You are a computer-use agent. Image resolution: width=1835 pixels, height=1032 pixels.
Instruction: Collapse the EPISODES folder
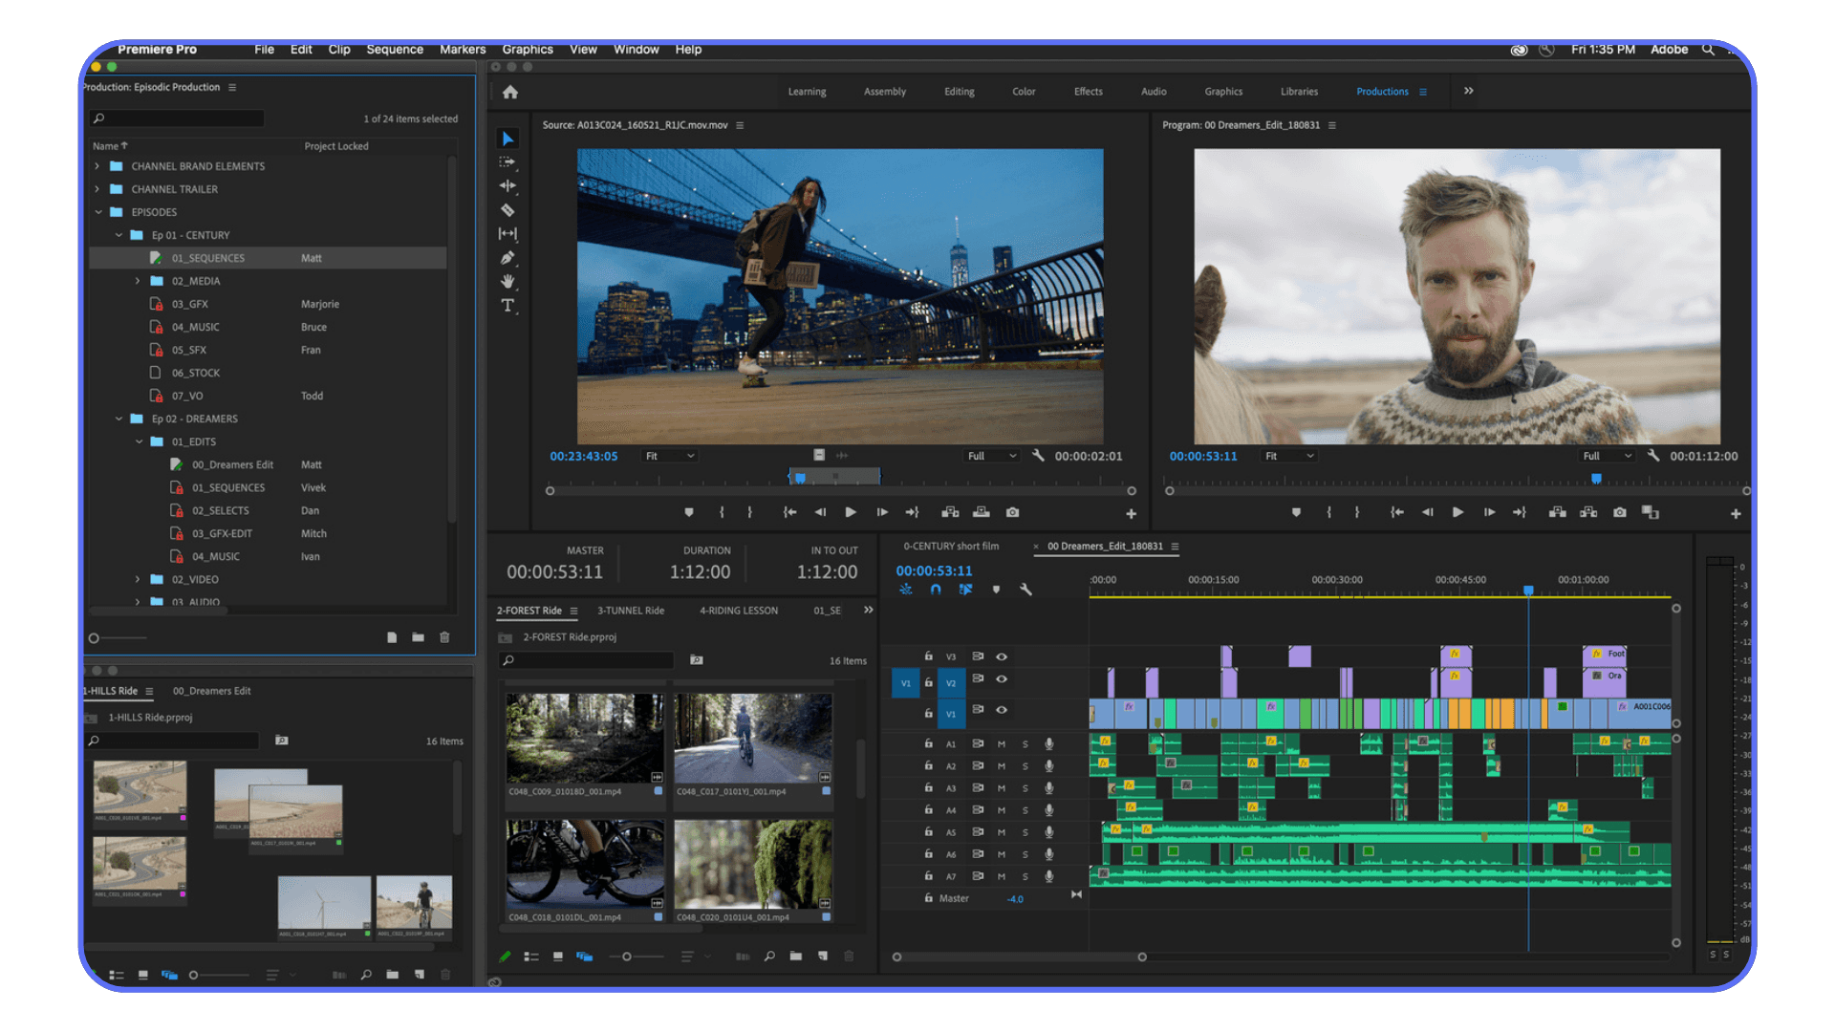tap(98, 212)
